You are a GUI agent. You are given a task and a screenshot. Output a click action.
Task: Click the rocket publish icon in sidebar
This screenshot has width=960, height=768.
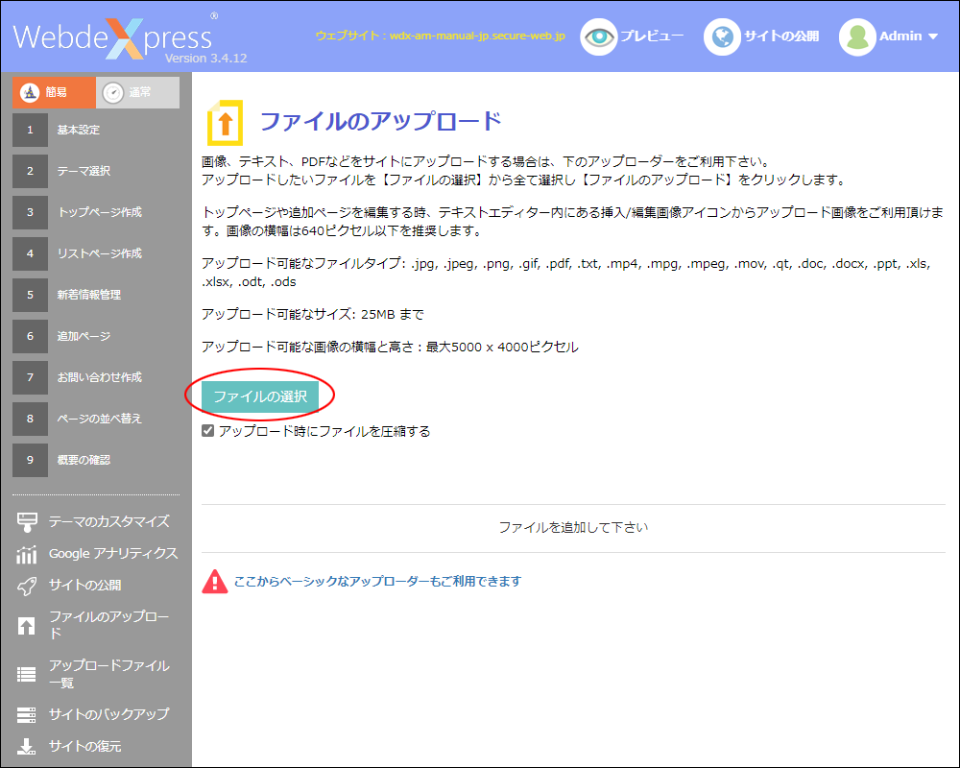pos(26,587)
